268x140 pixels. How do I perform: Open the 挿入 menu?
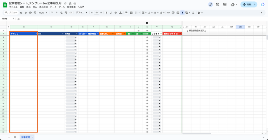tap(35, 7)
